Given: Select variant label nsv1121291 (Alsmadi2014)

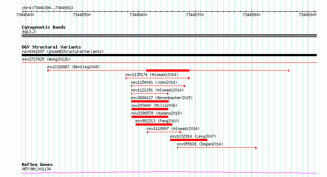Looking at the screenshot, I should click(157, 90).
